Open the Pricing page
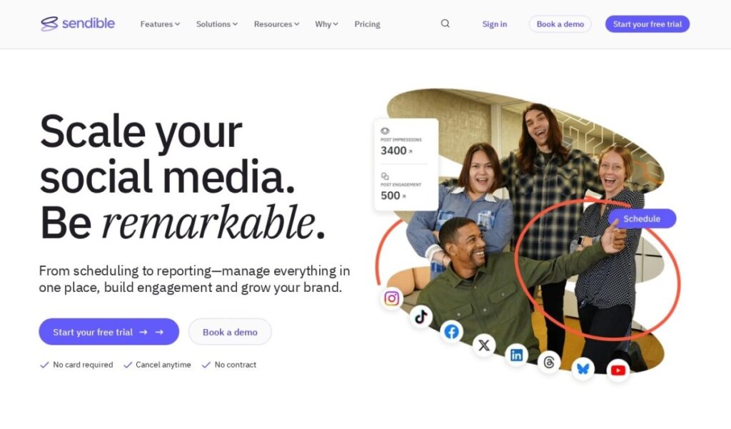The width and height of the screenshot is (731, 429). tap(368, 24)
